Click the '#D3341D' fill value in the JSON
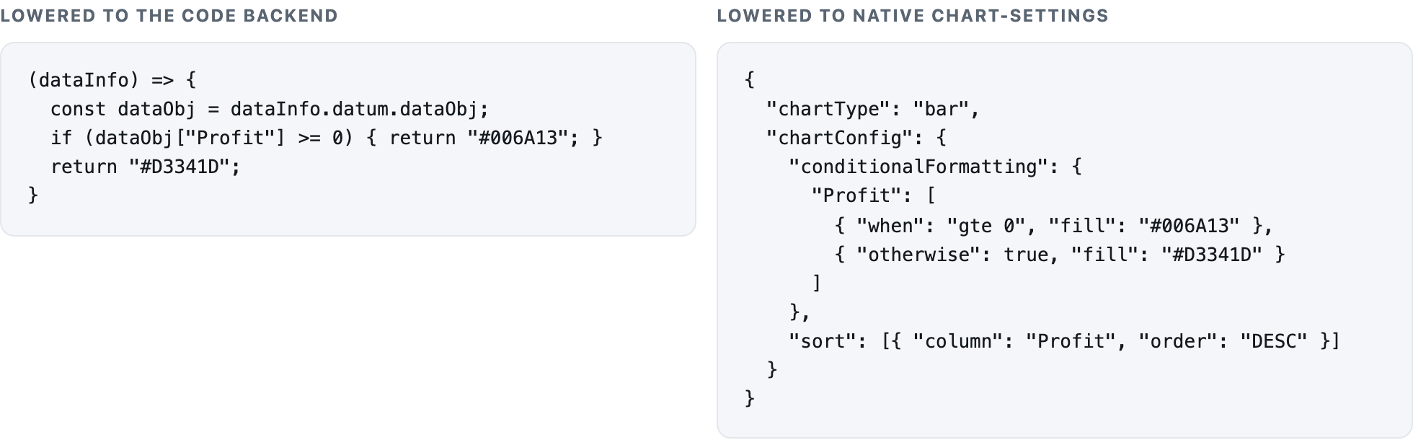Viewport: 1413px width, 440px height. [x=1212, y=255]
